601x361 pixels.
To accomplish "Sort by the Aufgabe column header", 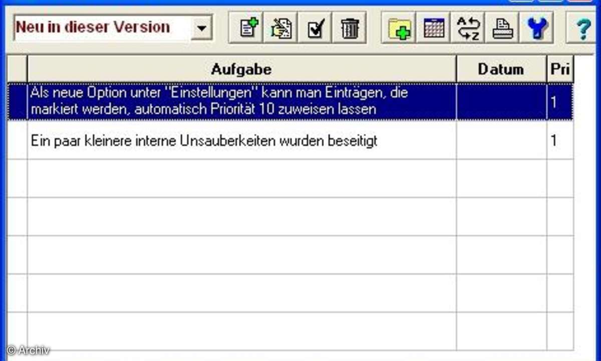I will [241, 69].
